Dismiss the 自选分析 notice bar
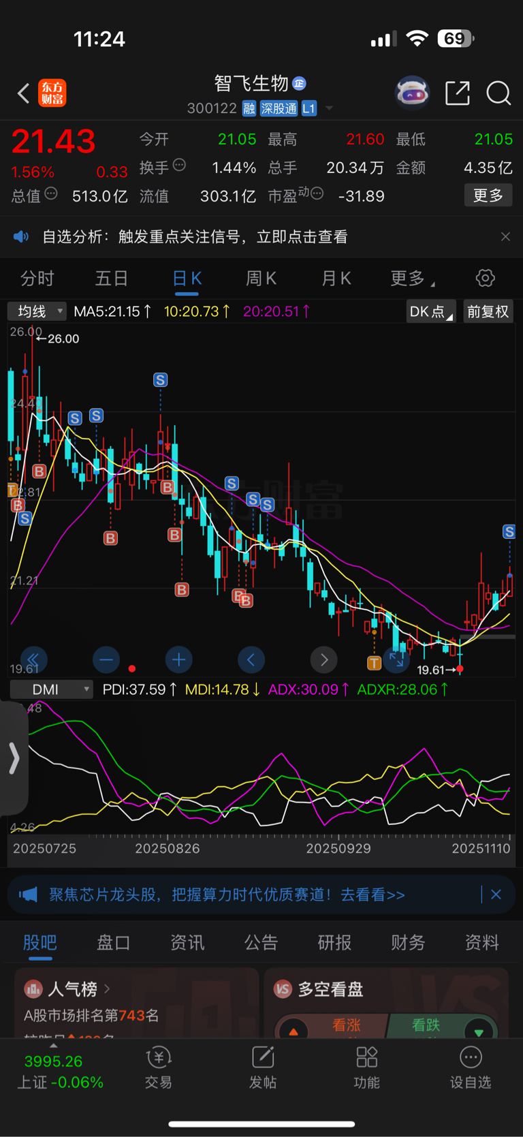Viewport: 523px width, 1137px height. [505, 236]
